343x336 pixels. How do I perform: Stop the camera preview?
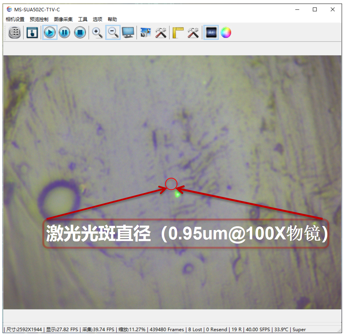point(80,33)
